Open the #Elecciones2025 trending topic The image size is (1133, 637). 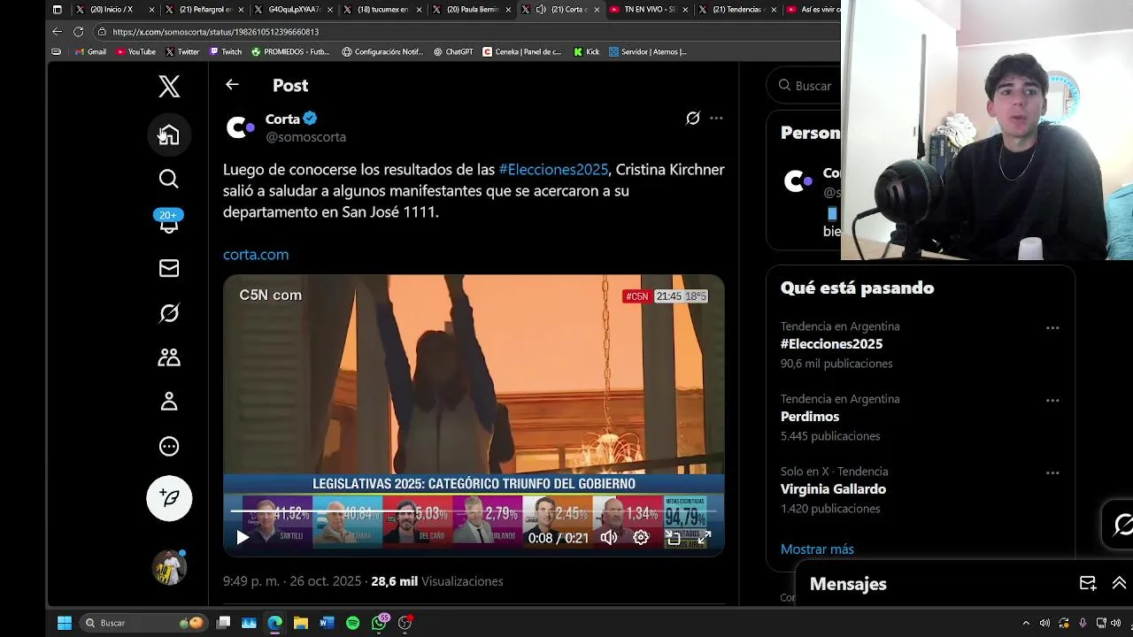tap(831, 343)
